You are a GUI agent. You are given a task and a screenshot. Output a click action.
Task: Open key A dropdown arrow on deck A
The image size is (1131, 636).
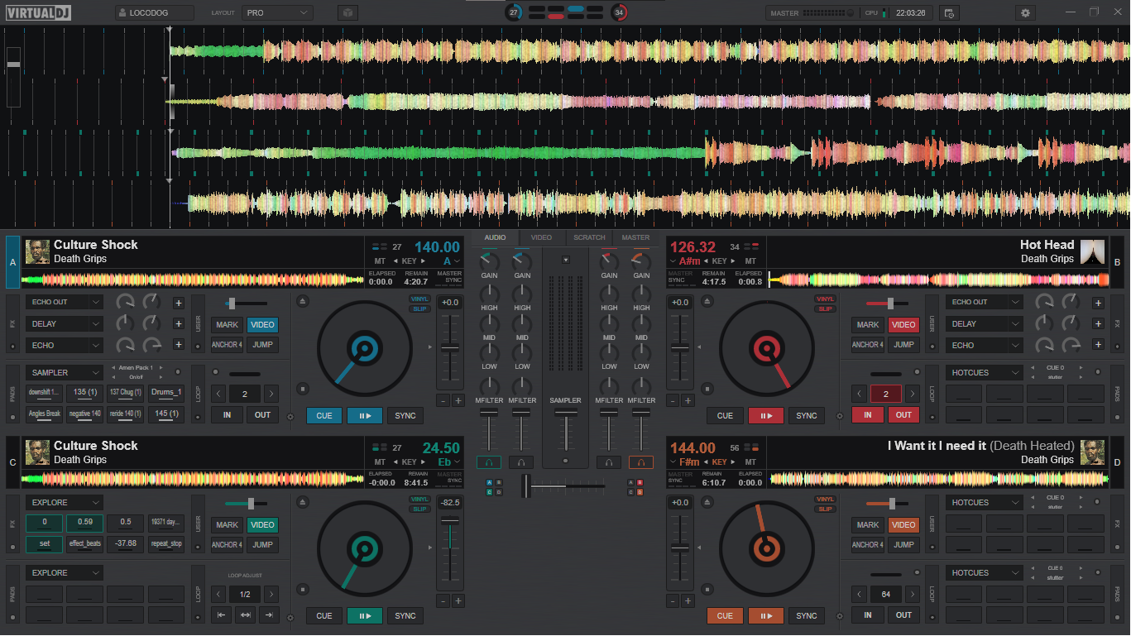[x=458, y=261]
